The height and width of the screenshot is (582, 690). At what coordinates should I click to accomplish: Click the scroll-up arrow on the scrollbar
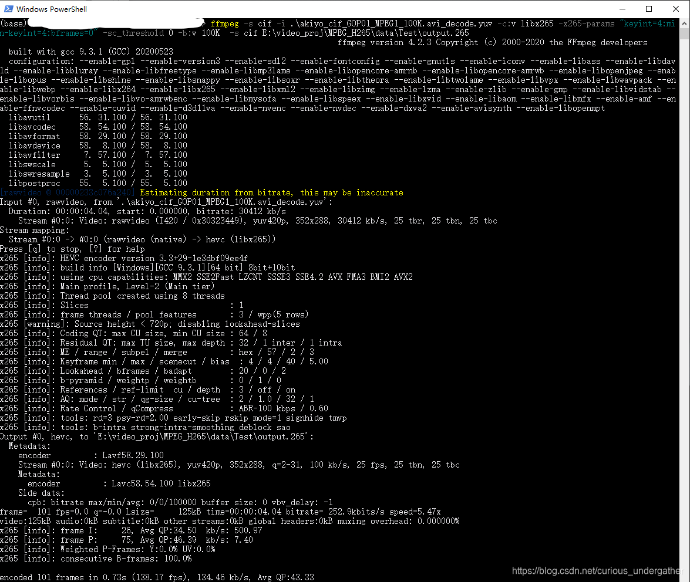click(x=685, y=22)
